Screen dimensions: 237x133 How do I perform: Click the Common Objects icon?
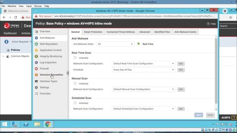[x=8, y=56]
